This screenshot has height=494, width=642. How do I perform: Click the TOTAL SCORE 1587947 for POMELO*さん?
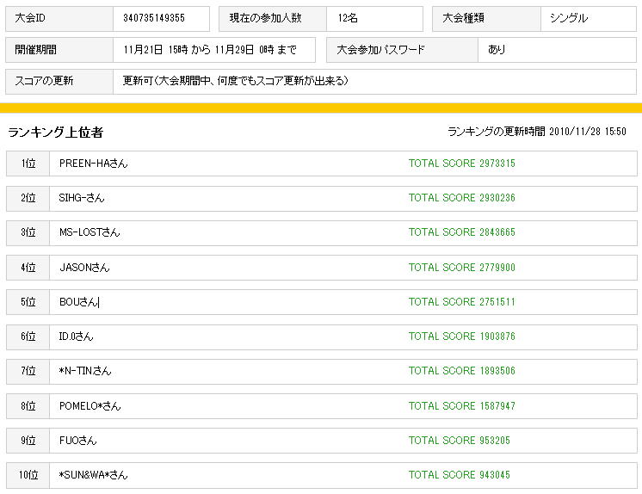pyautogui.click(x=461, y=406)
